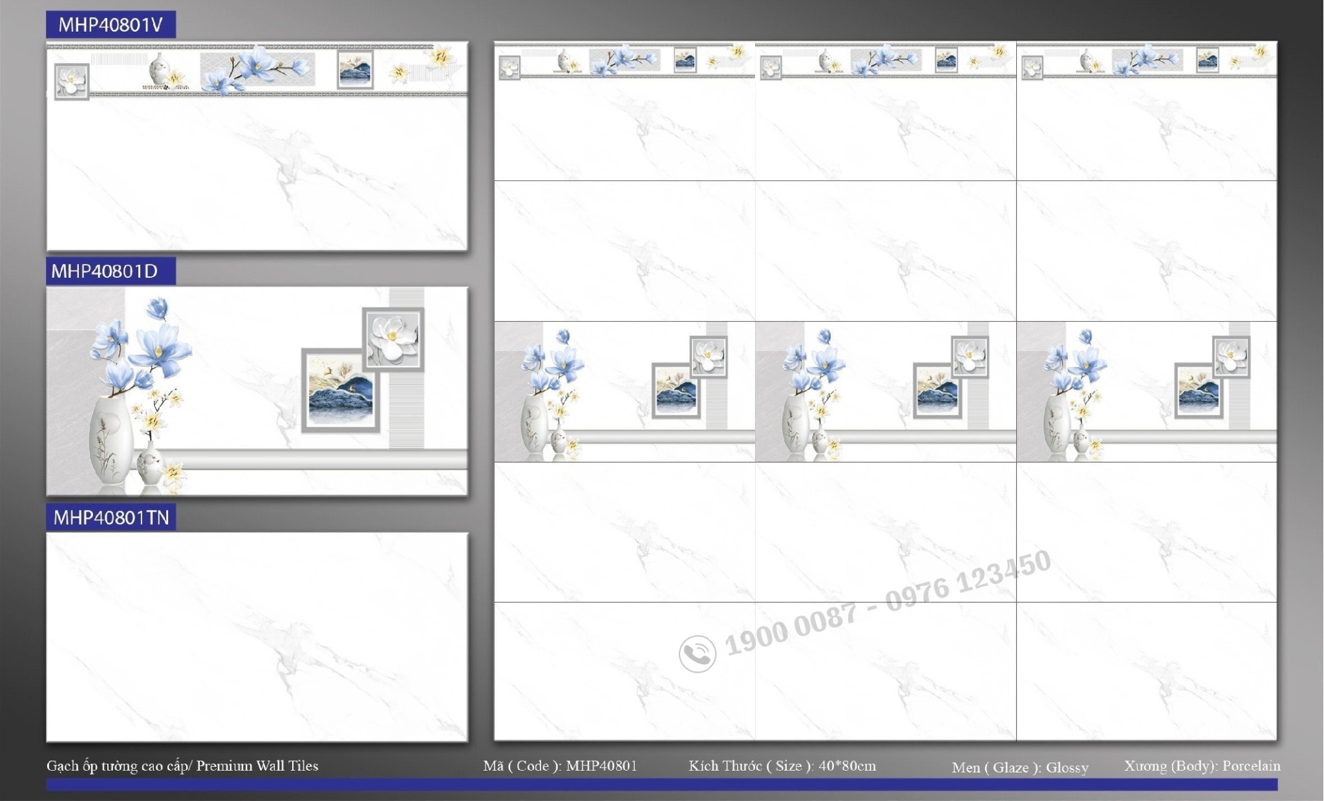Click the phone icon in watermark

coord(697,653)
